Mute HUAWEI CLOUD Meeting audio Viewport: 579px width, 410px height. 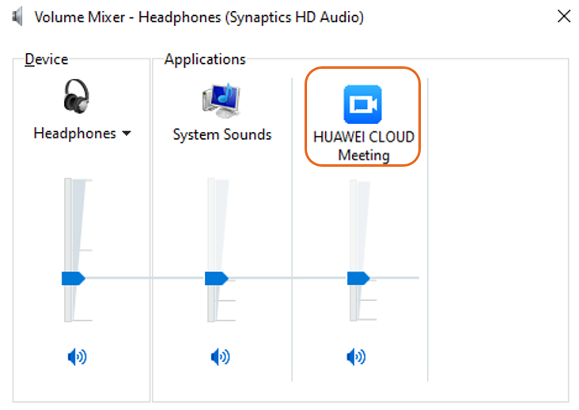356,356
